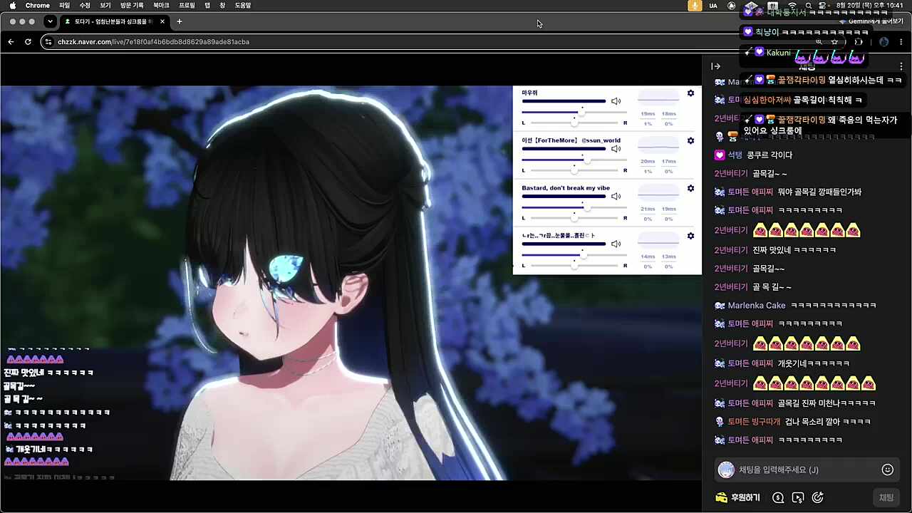Open the 보기 menu
912x513 pixels.
[x=105, y=6]
